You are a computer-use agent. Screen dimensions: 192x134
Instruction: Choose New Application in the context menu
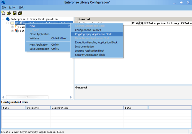(x=48, y=45)
